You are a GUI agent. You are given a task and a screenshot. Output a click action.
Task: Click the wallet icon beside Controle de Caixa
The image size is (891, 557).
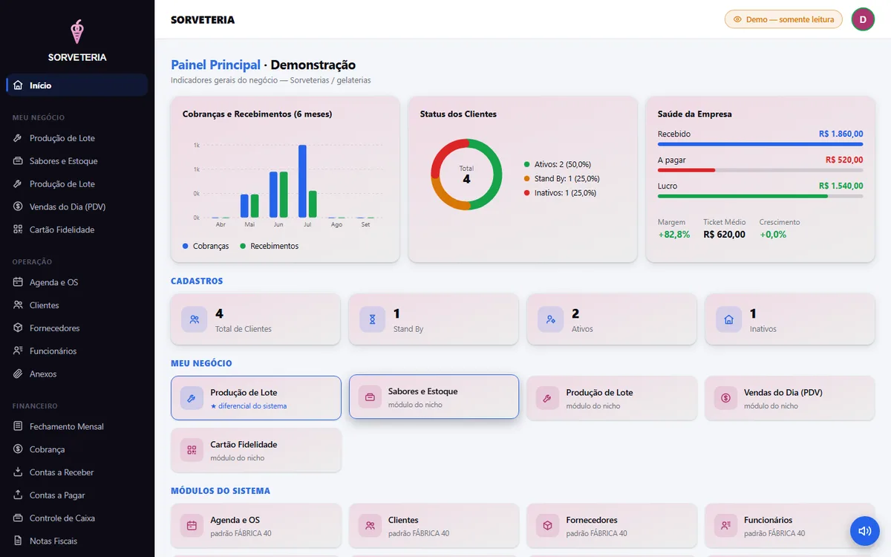(18, 518)
